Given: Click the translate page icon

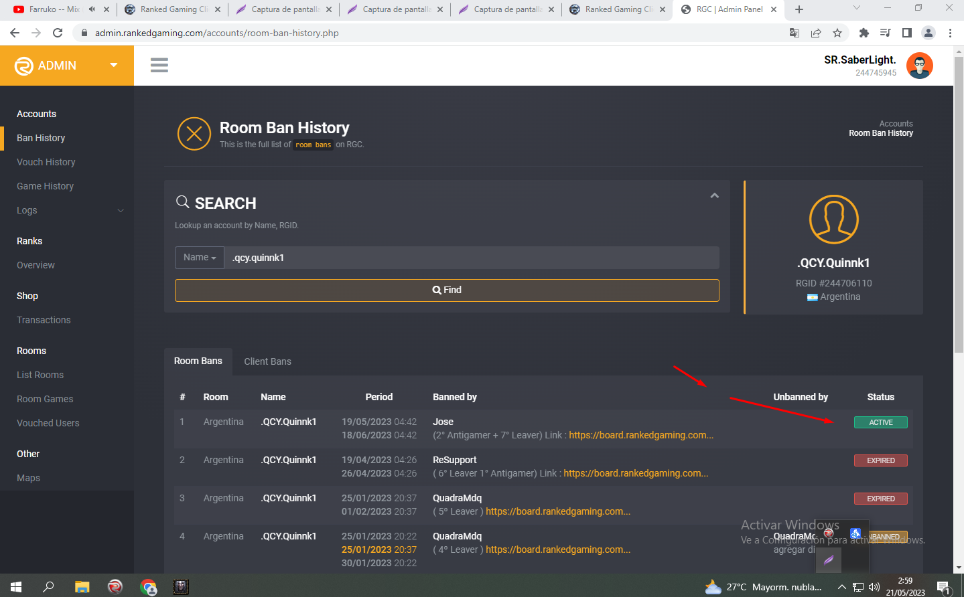Looking at the screenshot, I should point(795,33).
